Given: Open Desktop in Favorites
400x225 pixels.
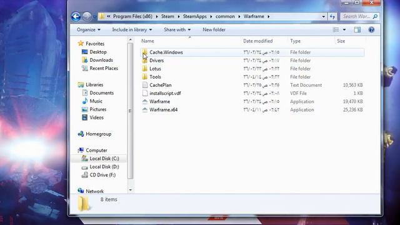Looking at the screenshot, I should pos(98,52).
